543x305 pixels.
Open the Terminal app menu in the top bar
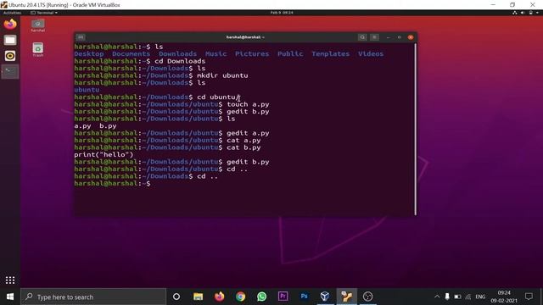(44, 13)
